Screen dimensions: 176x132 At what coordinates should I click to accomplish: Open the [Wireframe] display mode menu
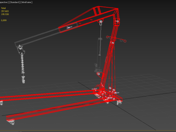click(x=26, y=2)
